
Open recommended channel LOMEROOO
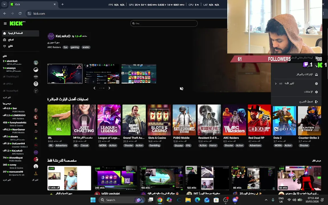20,117
